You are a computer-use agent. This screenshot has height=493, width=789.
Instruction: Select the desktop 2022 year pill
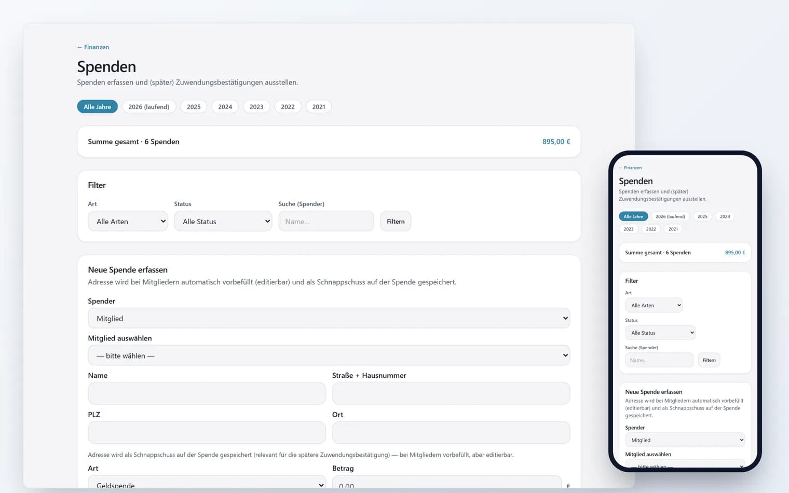288,107
